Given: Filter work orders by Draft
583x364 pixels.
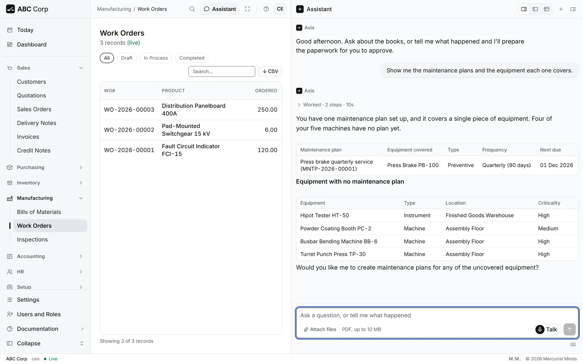Looking at the screenshot, I should (127, 58).
